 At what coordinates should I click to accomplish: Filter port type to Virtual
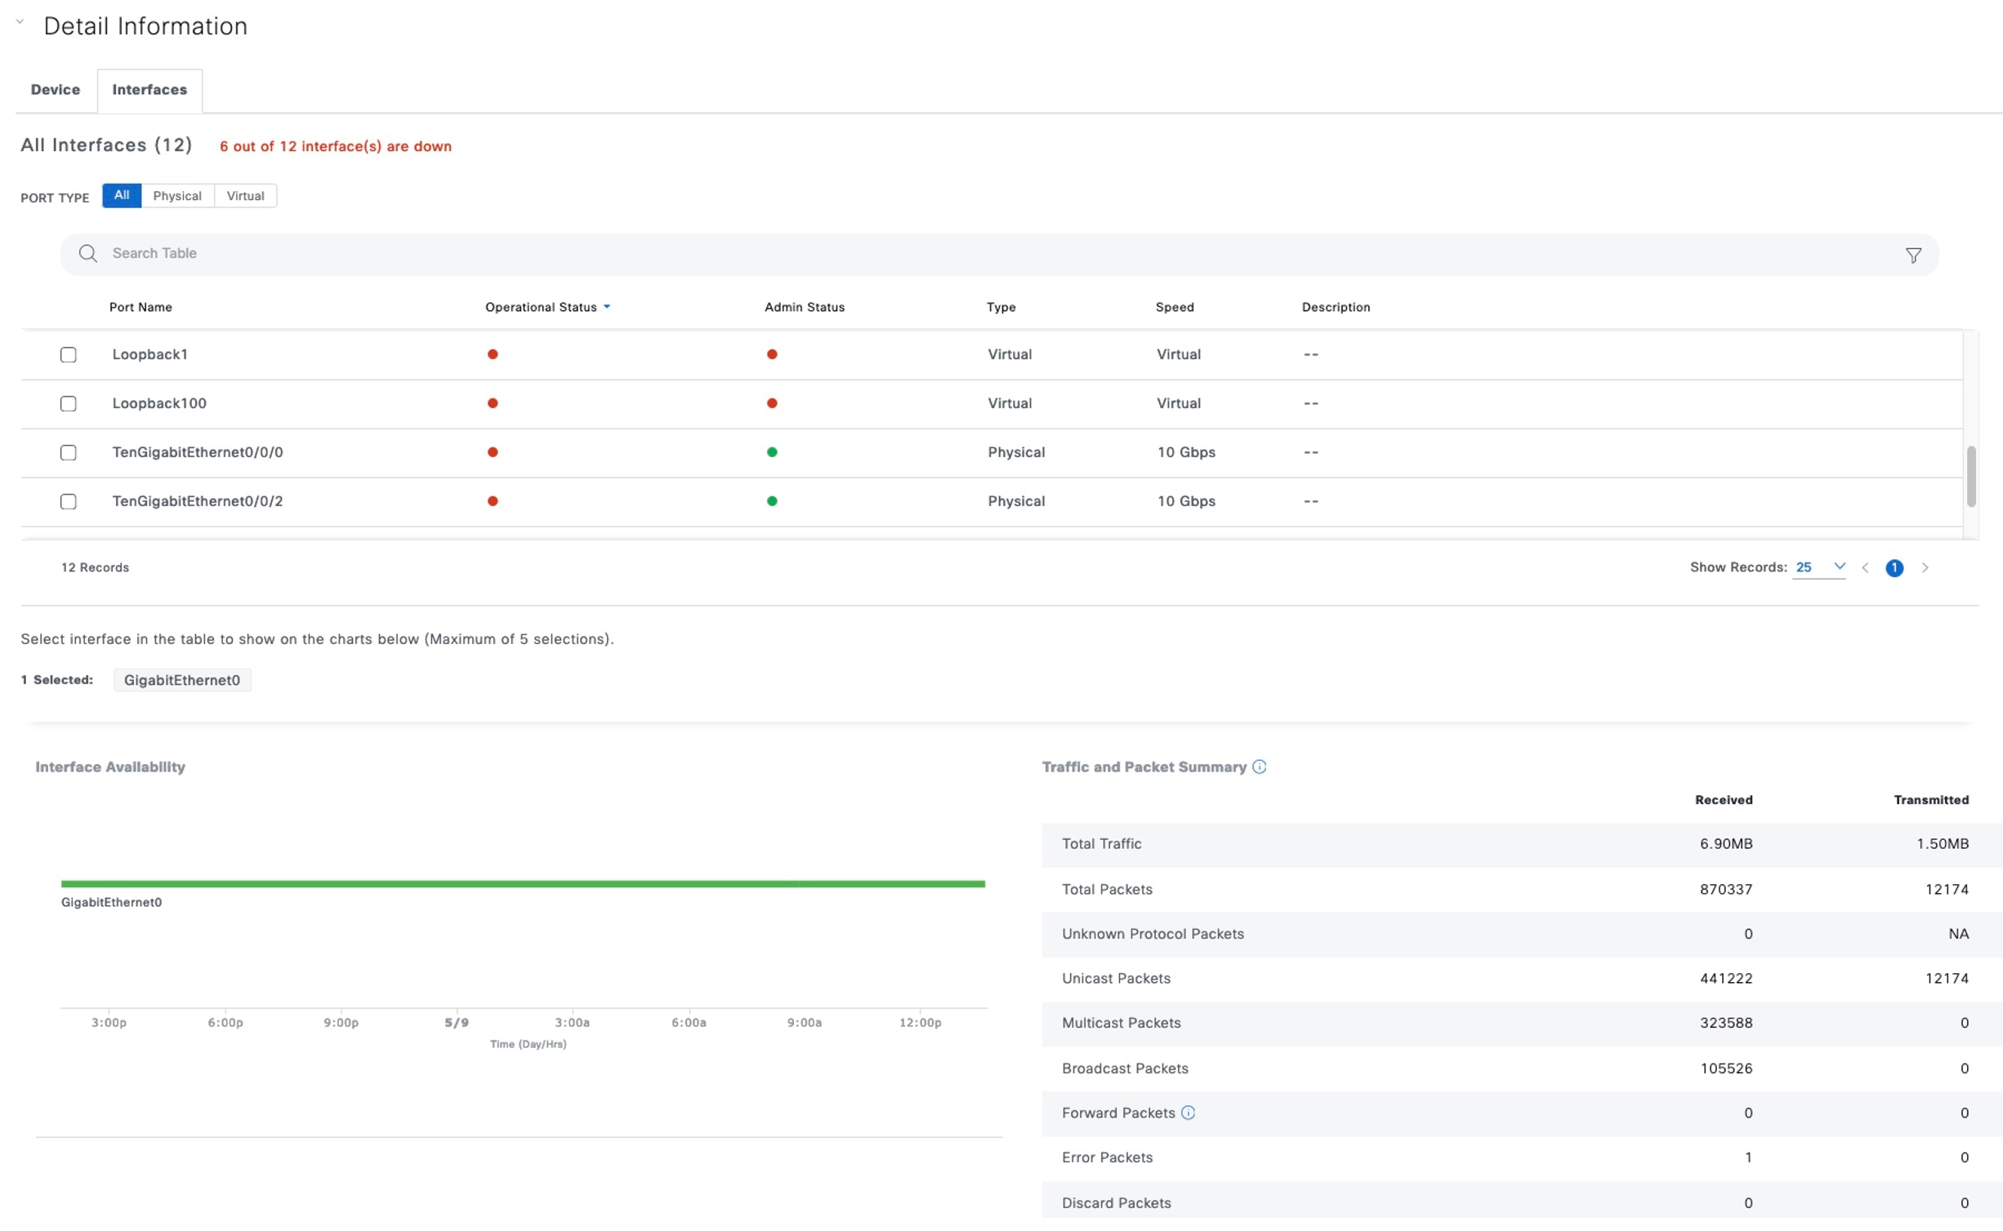tap(245, 196)
